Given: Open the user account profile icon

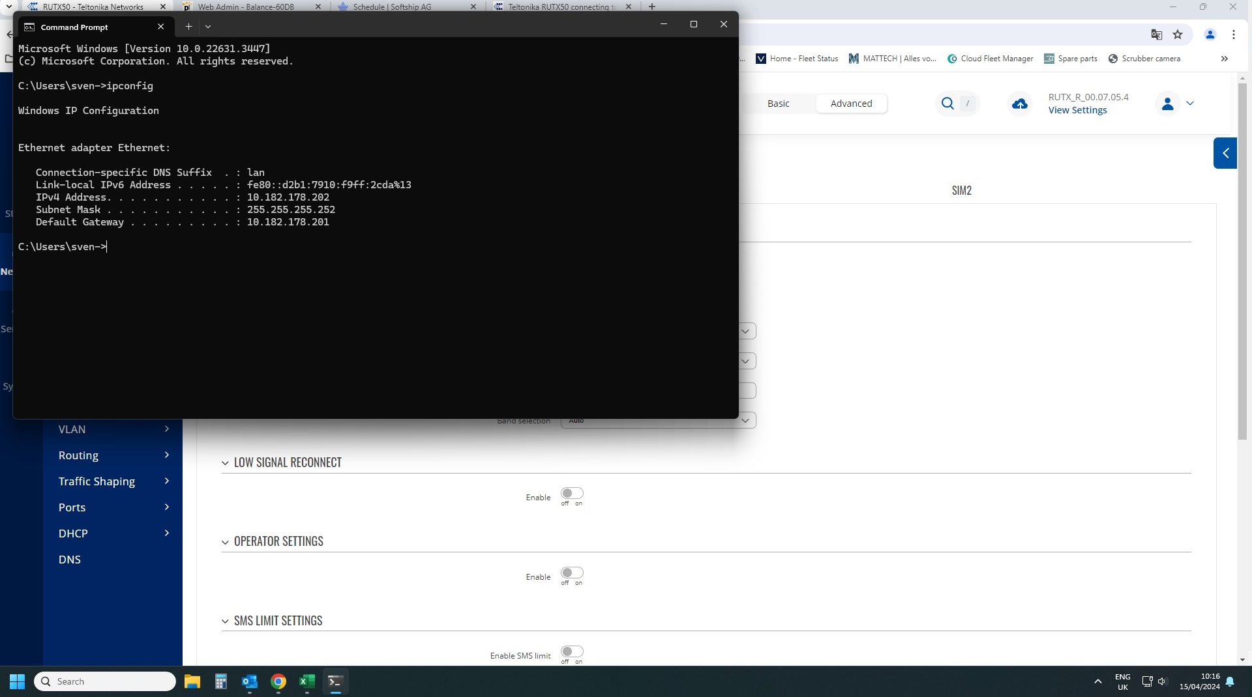Looking at the screenshot, I should (1167, 104).
